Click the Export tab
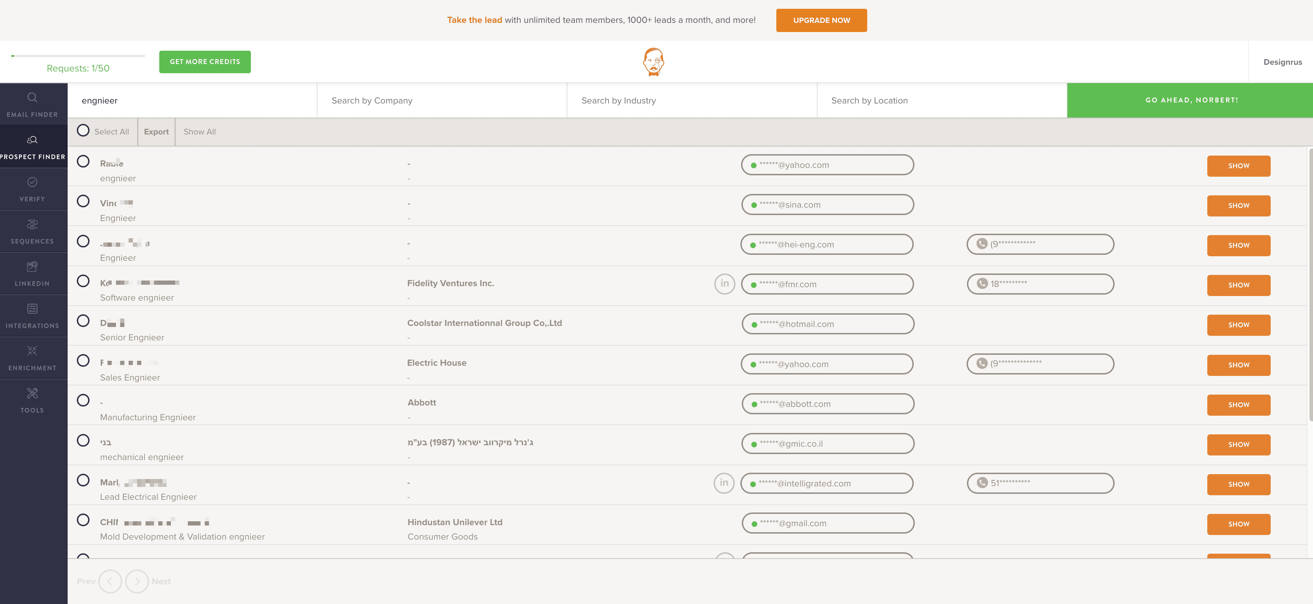Screen dimensions: 1313x604 [x=156, y=132]
